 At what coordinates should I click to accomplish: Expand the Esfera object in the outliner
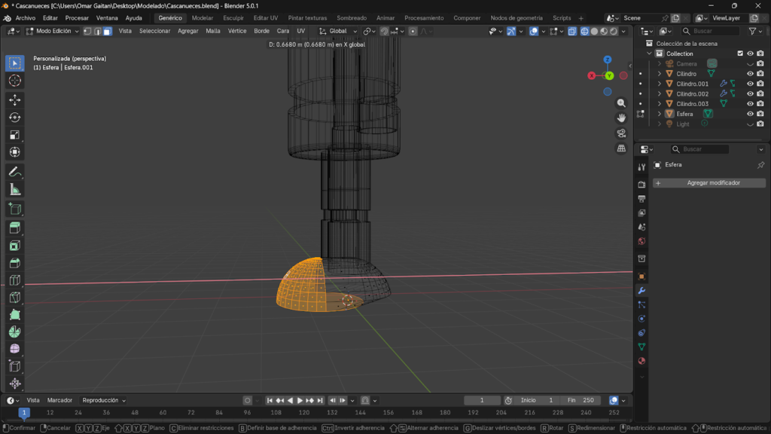pos(660,114)
